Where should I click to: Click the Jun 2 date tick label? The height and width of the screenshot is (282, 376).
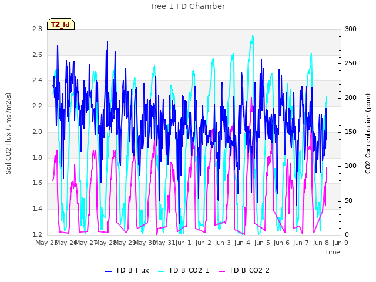click(203, 243)
